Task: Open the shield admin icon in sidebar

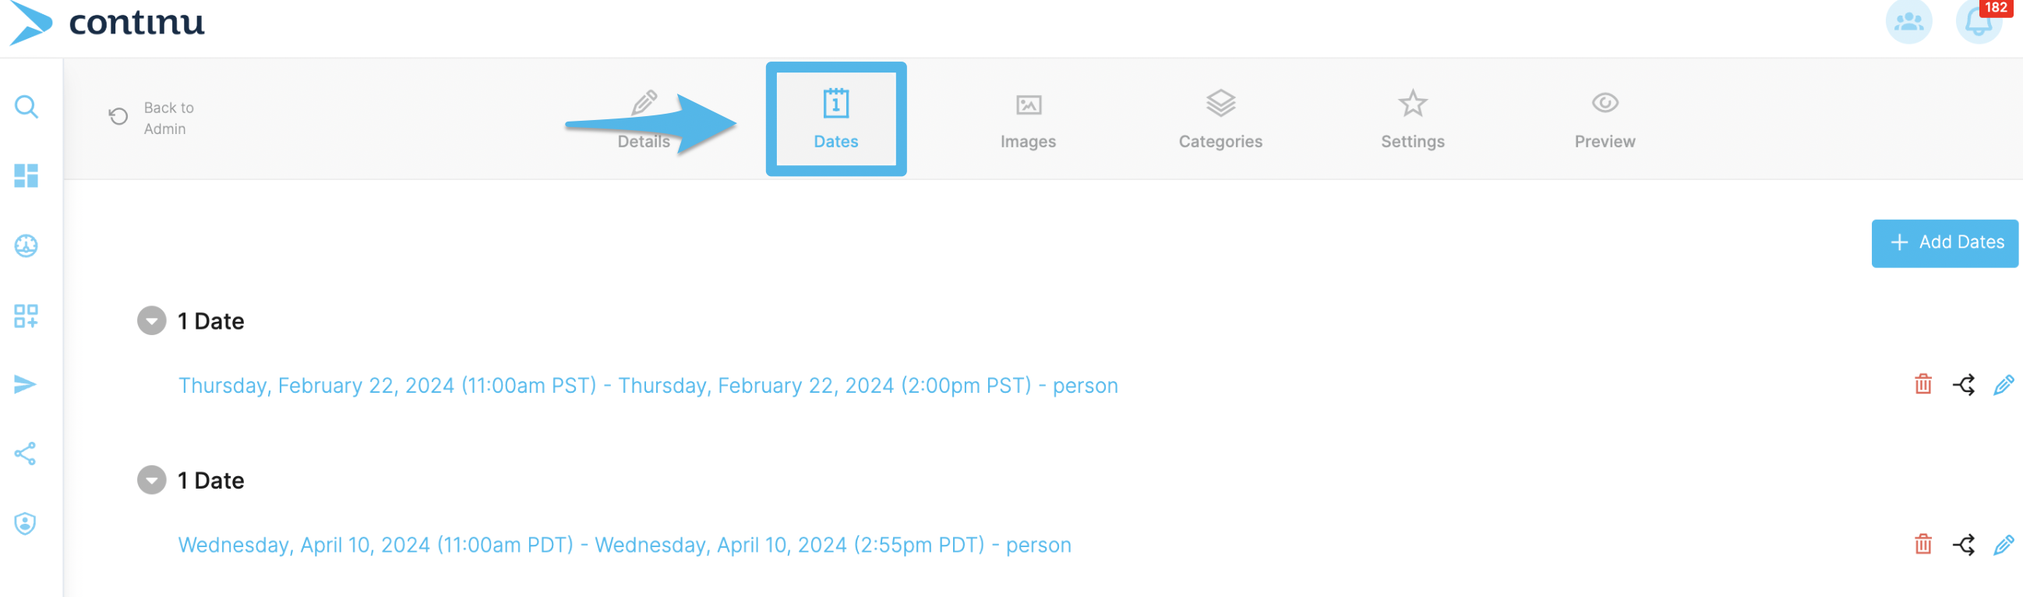Action: click(x=26, y=523)
